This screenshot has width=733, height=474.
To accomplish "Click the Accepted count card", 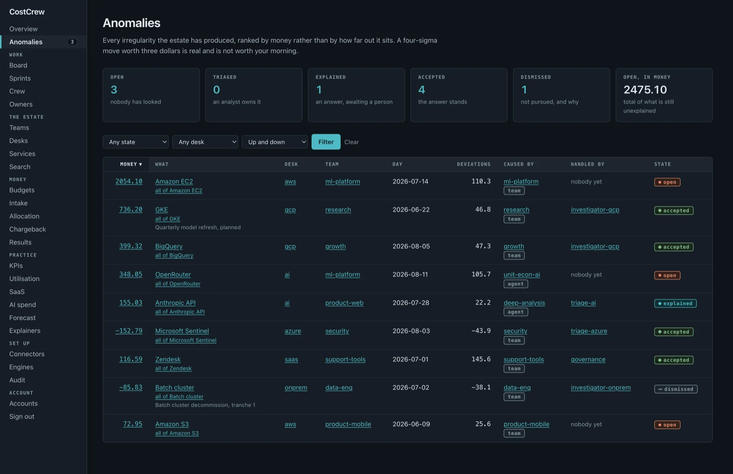I will (x=459, y=95).
